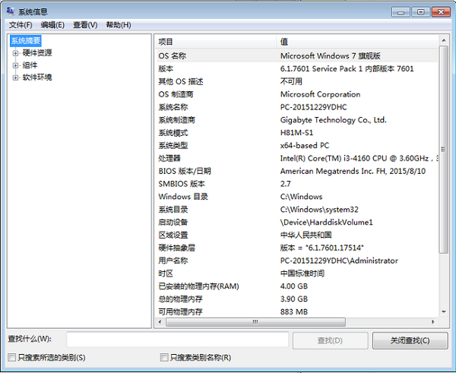Click the 查找(D) button
The height and width of the screenshot is (373, 456).
pos(331,340)
